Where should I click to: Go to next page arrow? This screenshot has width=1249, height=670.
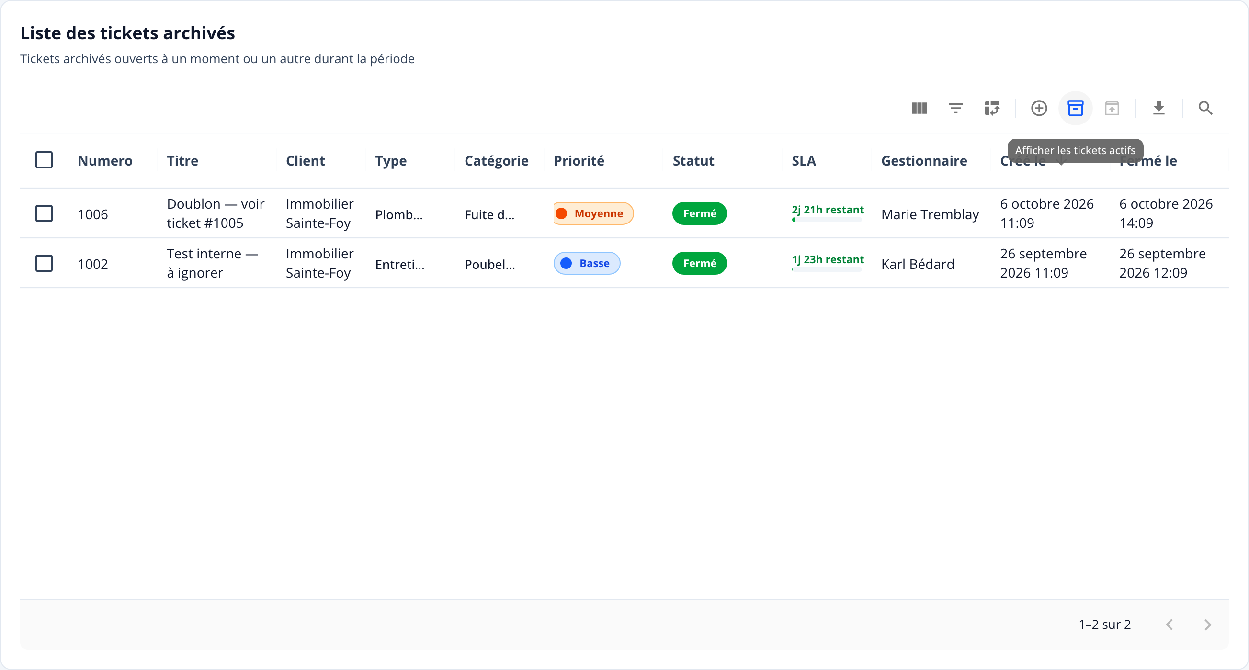pyautogui.click(x=1208, y=625)
